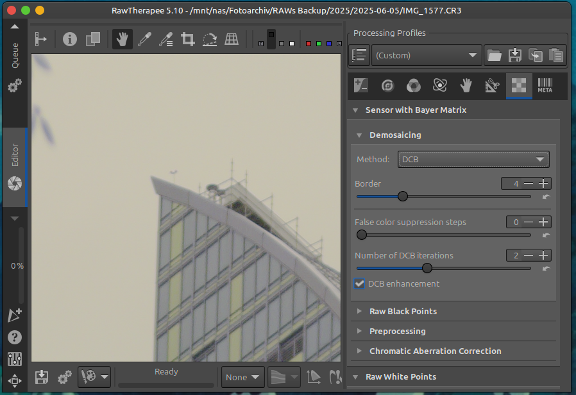
Task: Reset Number of DCB iterations to default
Action: (x=546, y=269)
